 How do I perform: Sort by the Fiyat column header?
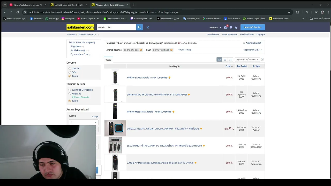coord(229,66)
